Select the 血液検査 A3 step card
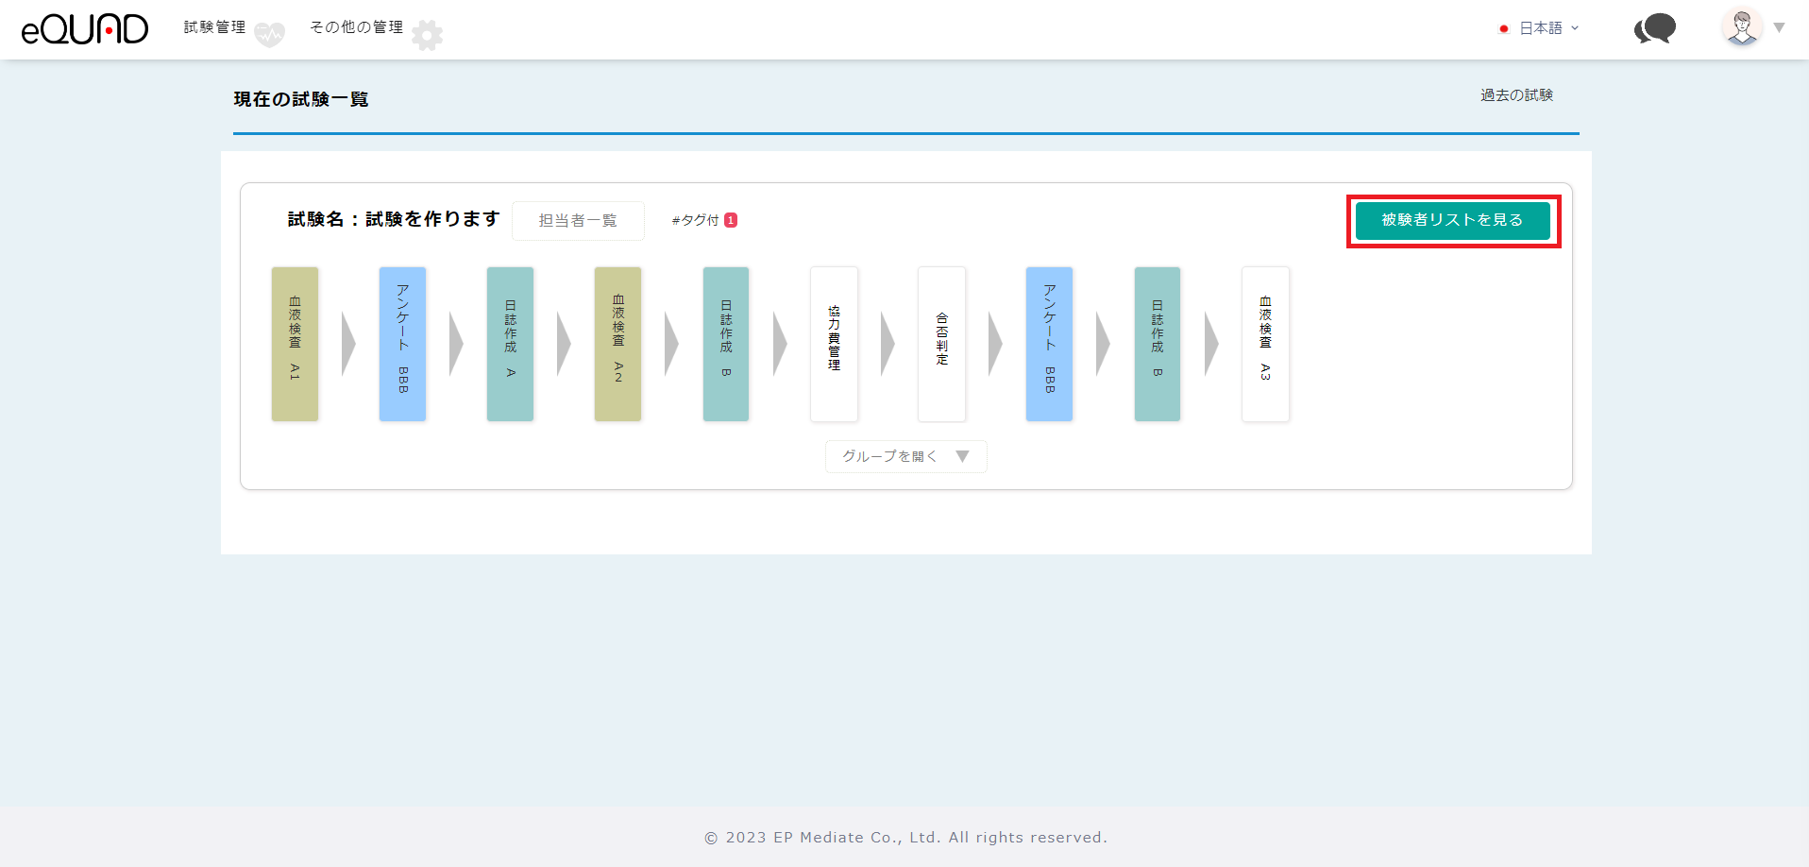This screenshot has height=867, width=1809. pyautogui.click(x=1265, y=344)
